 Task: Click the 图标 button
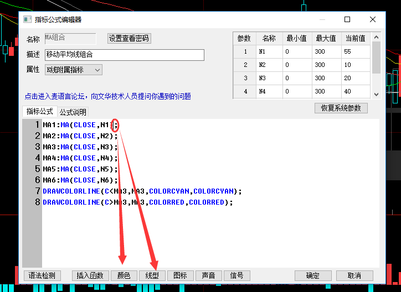click(x=181, y=275)
